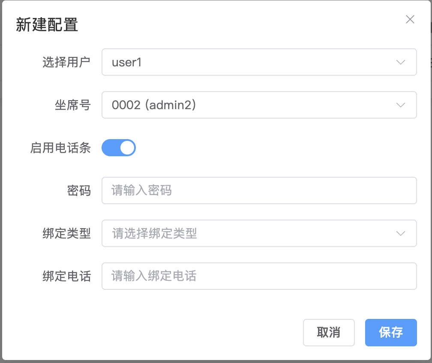Click the 新建配置 dialog title
432x363 pixels.
coord(47,25)
